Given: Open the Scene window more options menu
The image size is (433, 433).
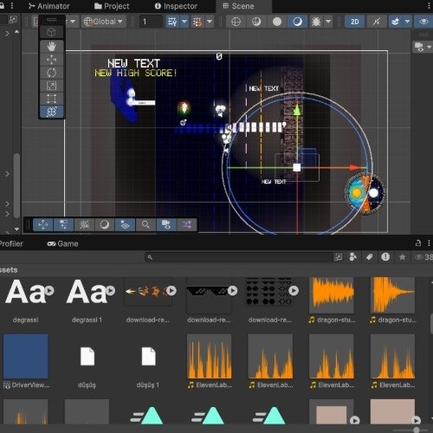Looking at the screenshot, I should pyautogui.click(x=429, y=6).
